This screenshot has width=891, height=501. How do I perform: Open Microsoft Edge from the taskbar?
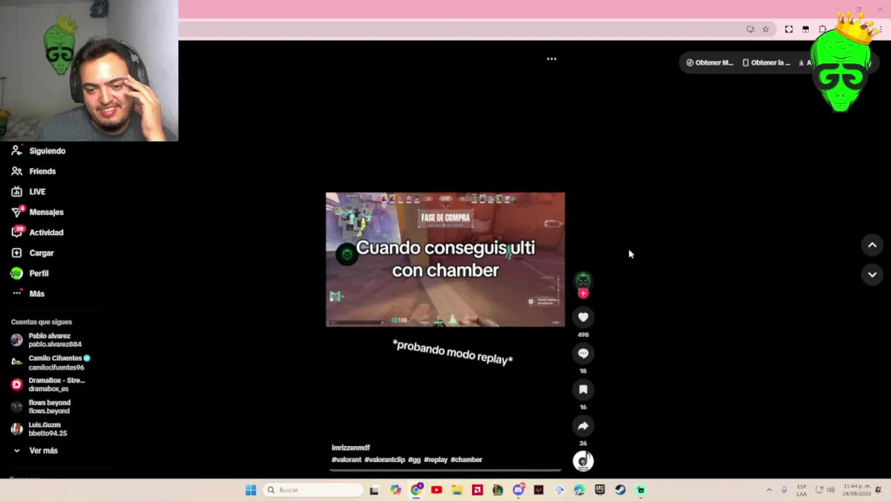[579, 490]
